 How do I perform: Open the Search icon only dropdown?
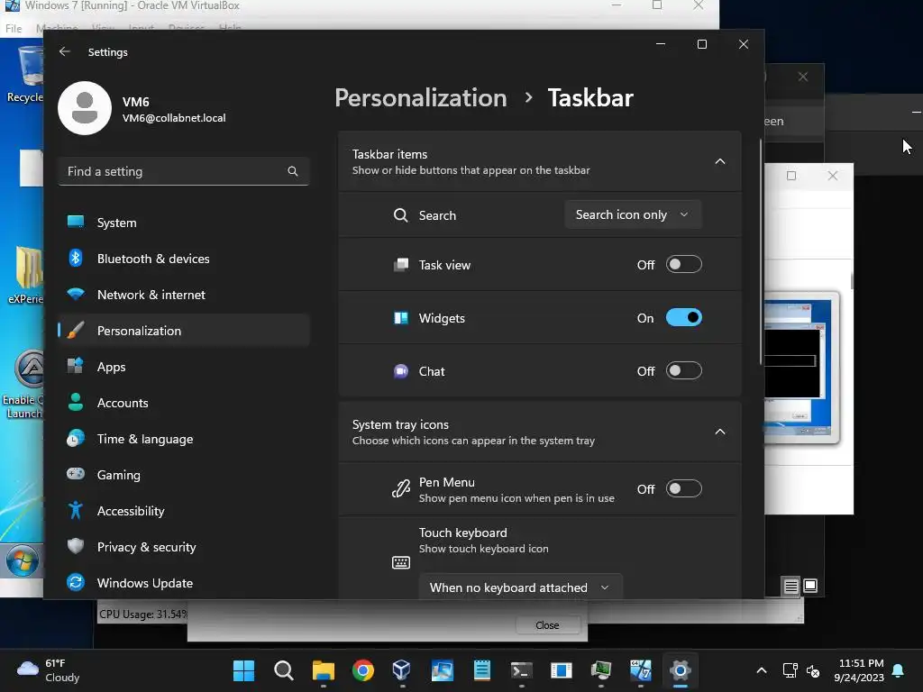coord(633,214)
